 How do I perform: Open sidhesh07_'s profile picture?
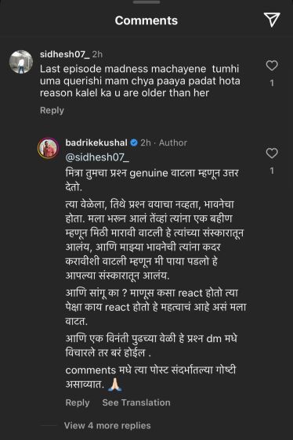[x=21, y=62]
